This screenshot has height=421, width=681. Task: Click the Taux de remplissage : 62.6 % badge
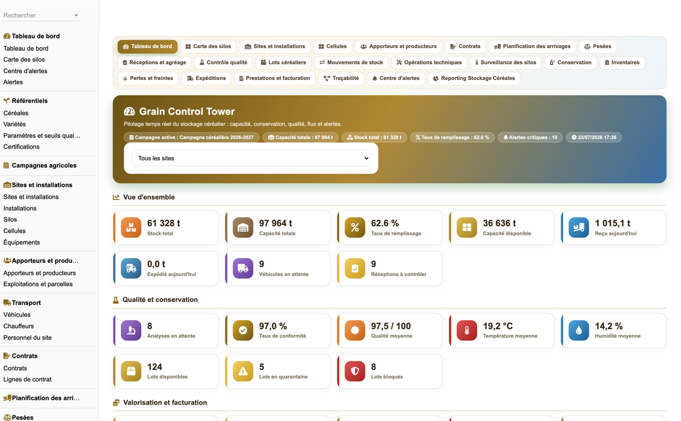[452, 137]
